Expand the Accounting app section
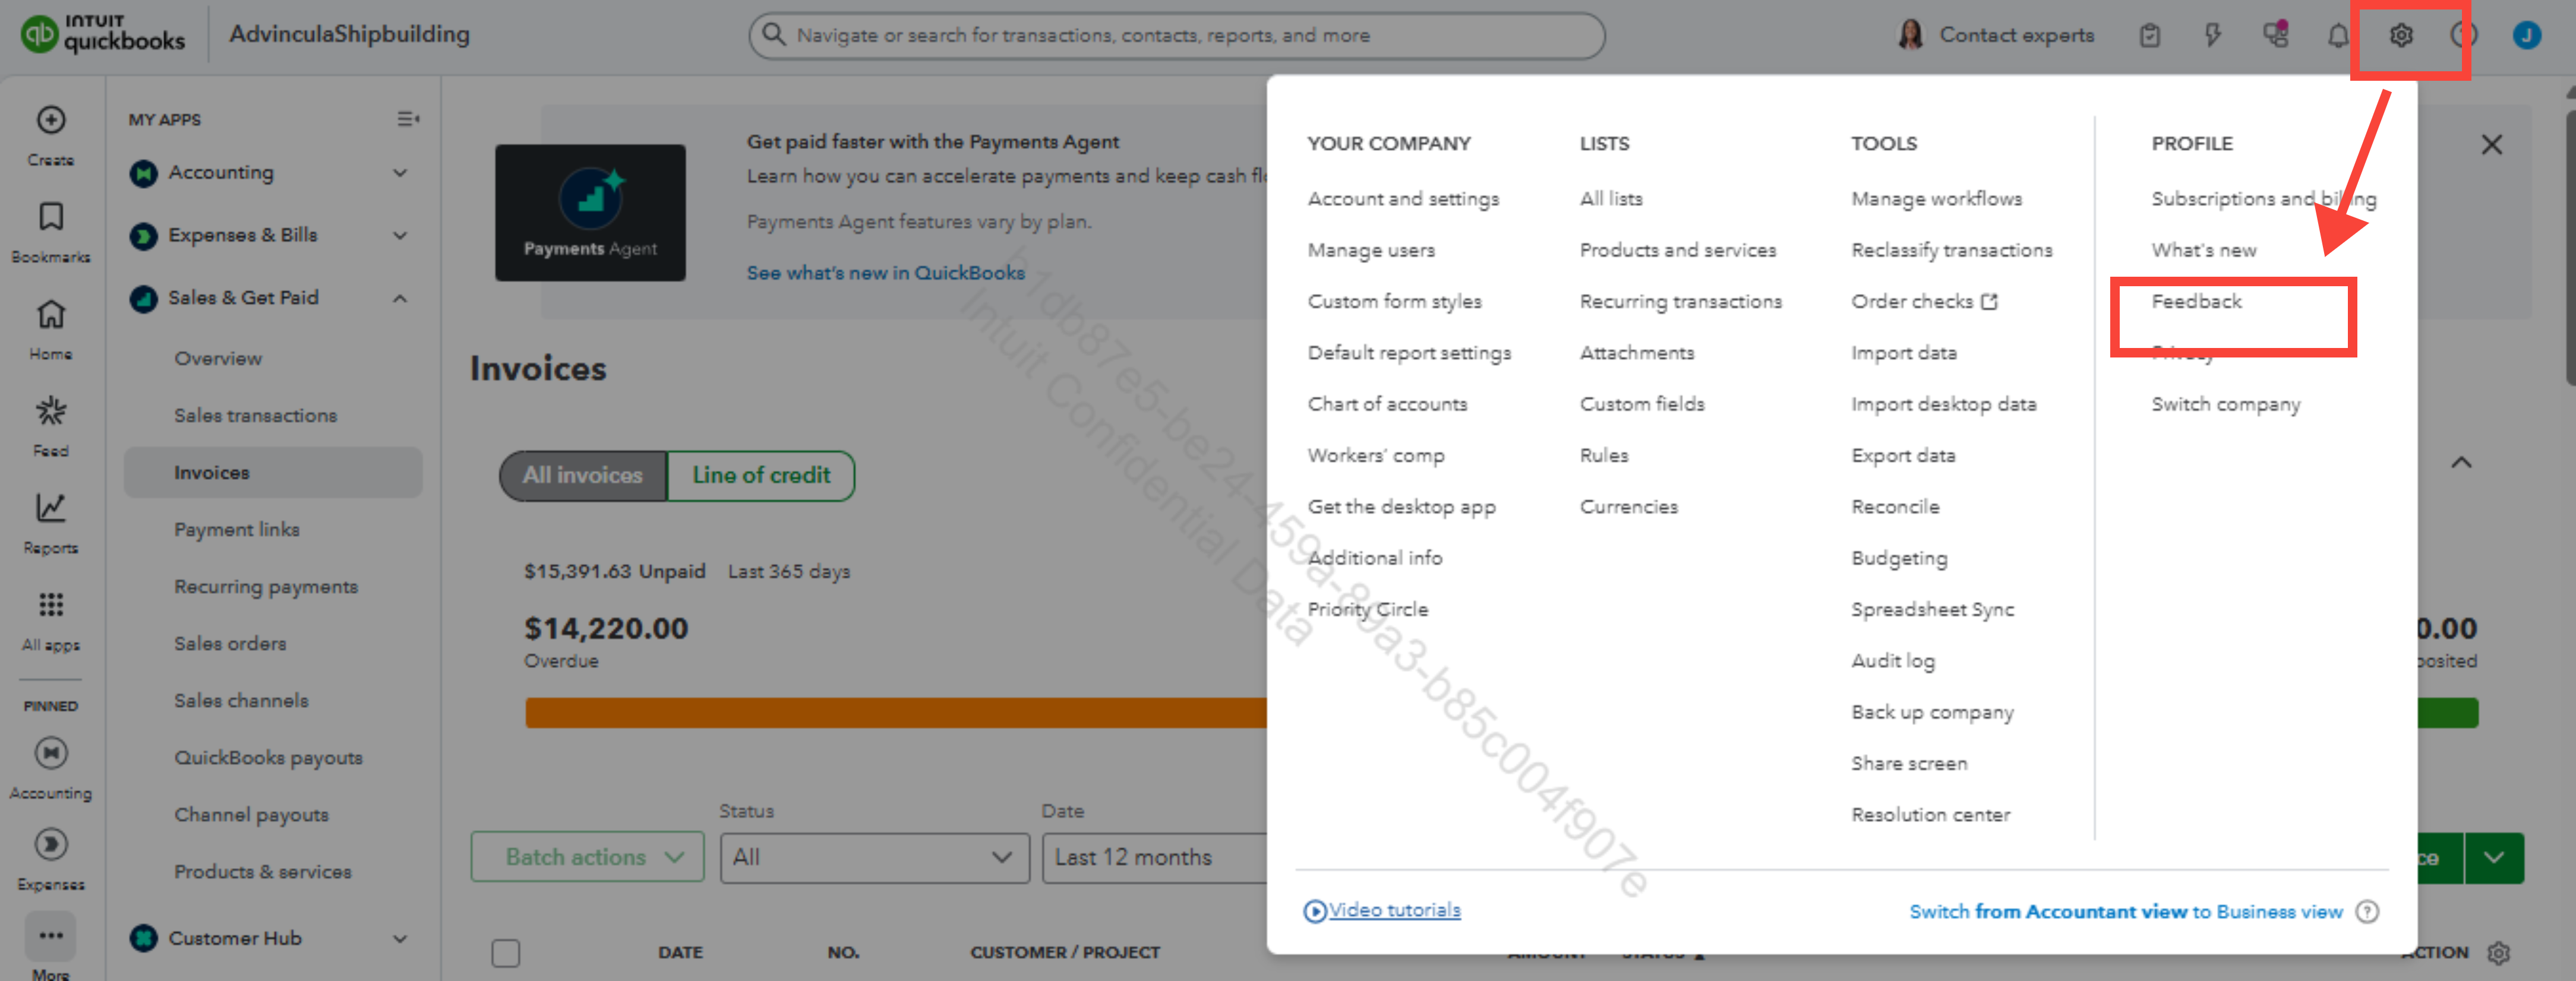2576x981 pixels. [400, 173]
